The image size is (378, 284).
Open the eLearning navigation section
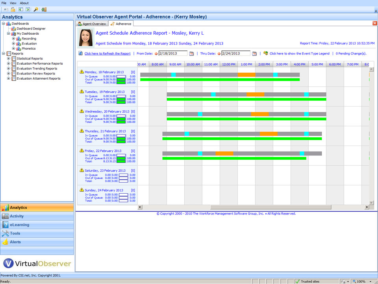(37, 224)
